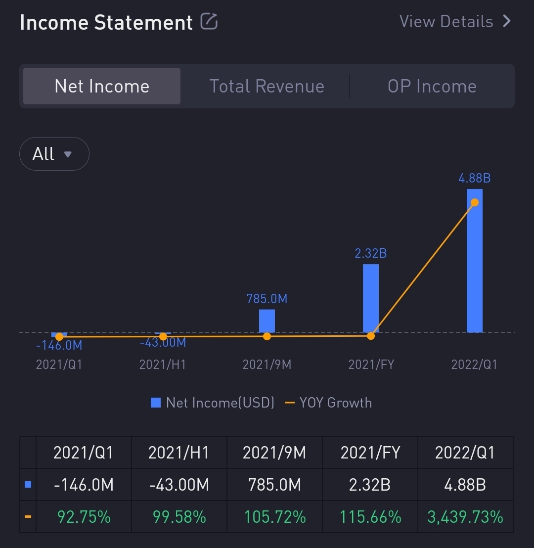The image size is (534, 548).
Task: Select the Net Income tab
Action: [102, 86]
